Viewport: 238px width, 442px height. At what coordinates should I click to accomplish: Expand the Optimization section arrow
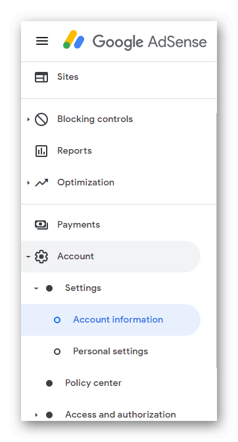point(28,183)
